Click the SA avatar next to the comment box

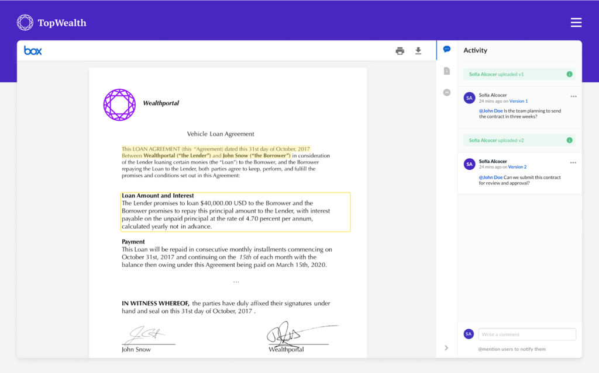pos(469,333)
